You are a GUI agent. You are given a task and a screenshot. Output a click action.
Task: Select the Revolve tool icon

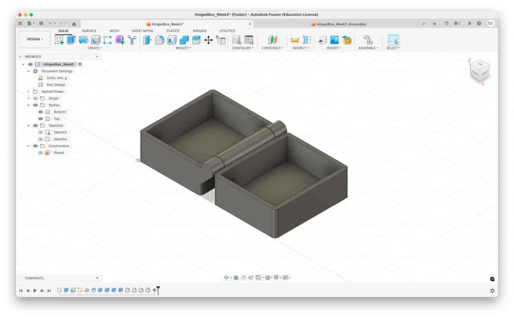84,40
